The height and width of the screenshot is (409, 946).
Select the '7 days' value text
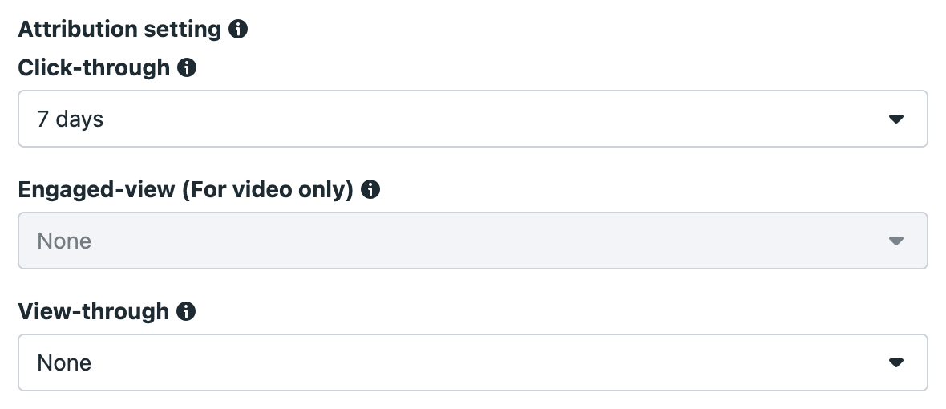point(70,119)
